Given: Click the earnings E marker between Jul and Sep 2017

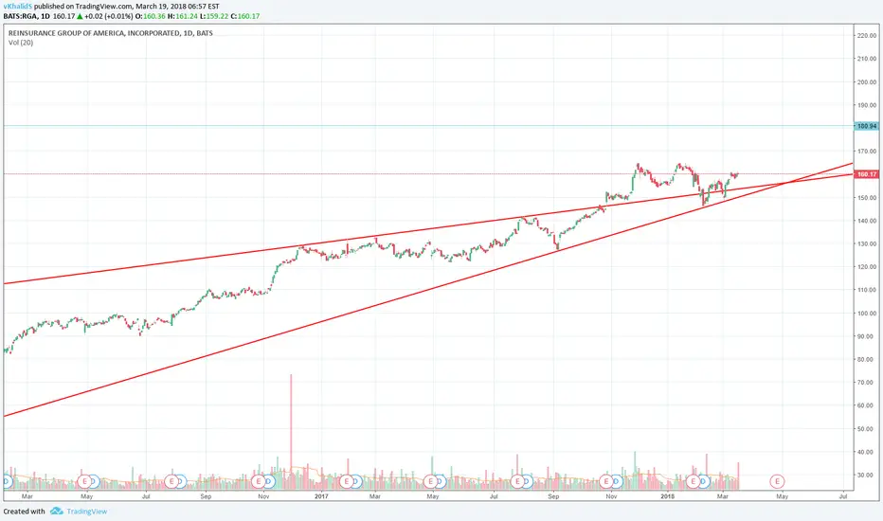Looking at the screenshot, I should (x=517, y=481).
